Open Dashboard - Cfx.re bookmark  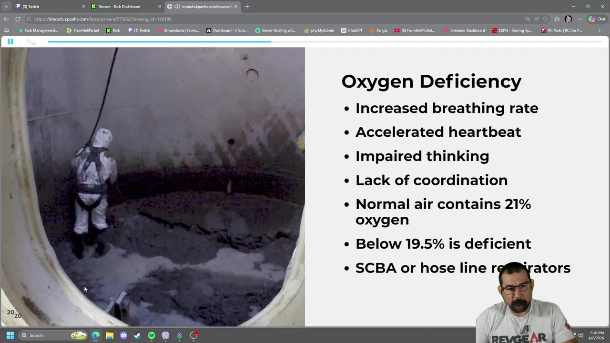(227, 30)
